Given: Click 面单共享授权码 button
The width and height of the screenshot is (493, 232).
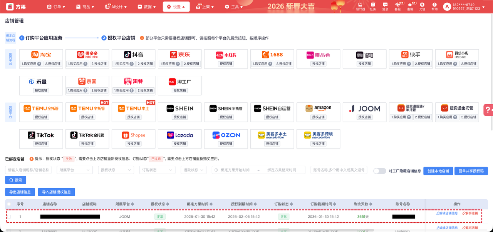Looking at the screenshot, I should [x=471, y=171].
